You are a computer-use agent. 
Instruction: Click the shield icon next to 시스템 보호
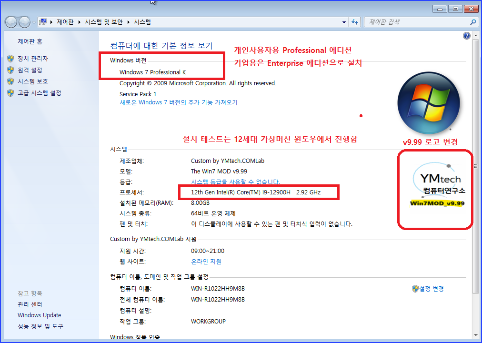(10, 81)
